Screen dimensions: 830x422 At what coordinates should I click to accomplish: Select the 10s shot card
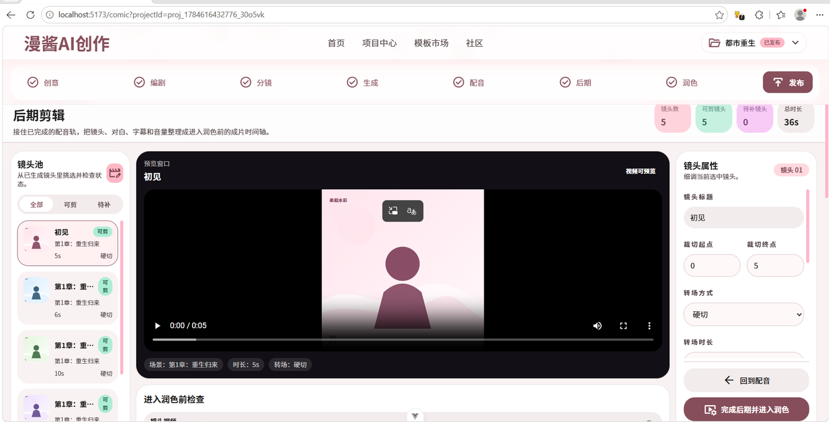point(67,357)
